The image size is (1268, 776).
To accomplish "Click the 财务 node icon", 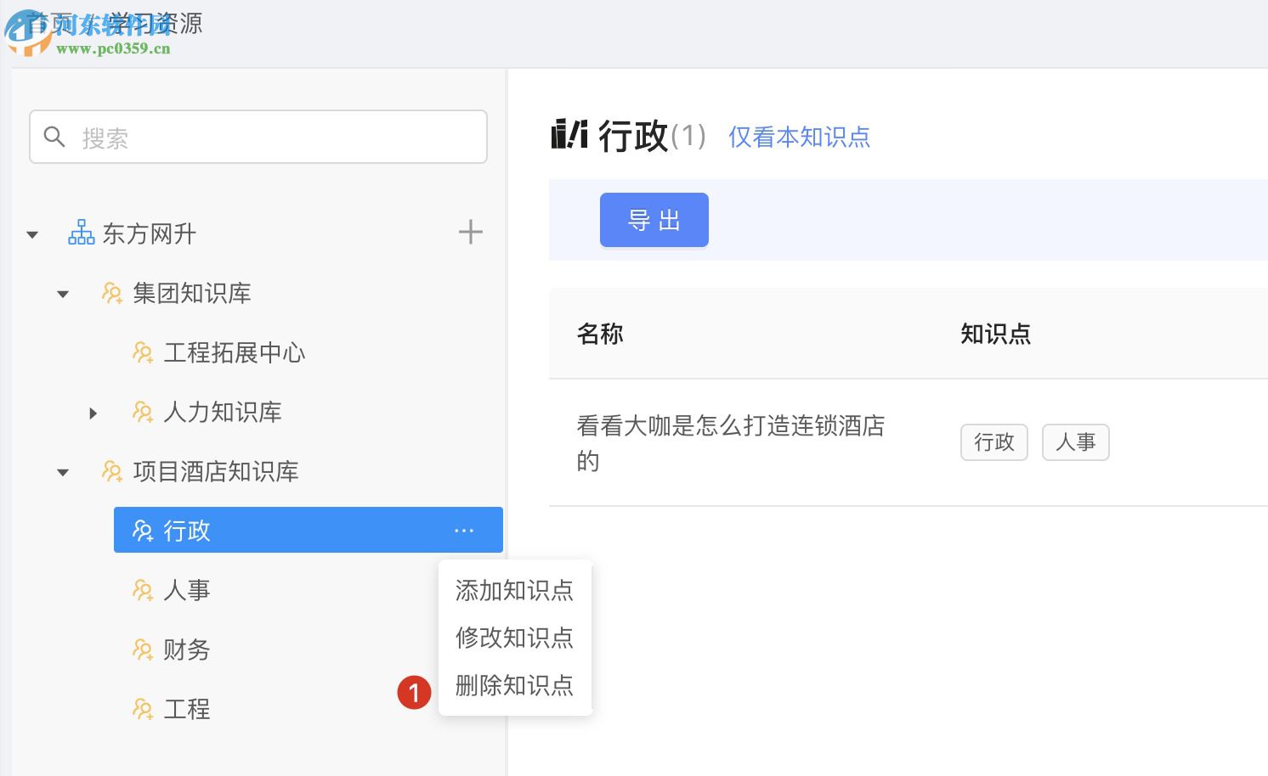I will click(143, 649).
